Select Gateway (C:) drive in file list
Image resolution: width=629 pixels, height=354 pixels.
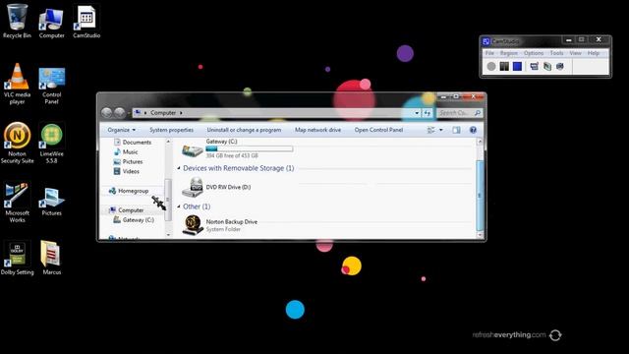237,148
